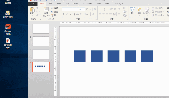Switch to the 设计 Design tab
This screenshot has width=169, height=98.
59,3
